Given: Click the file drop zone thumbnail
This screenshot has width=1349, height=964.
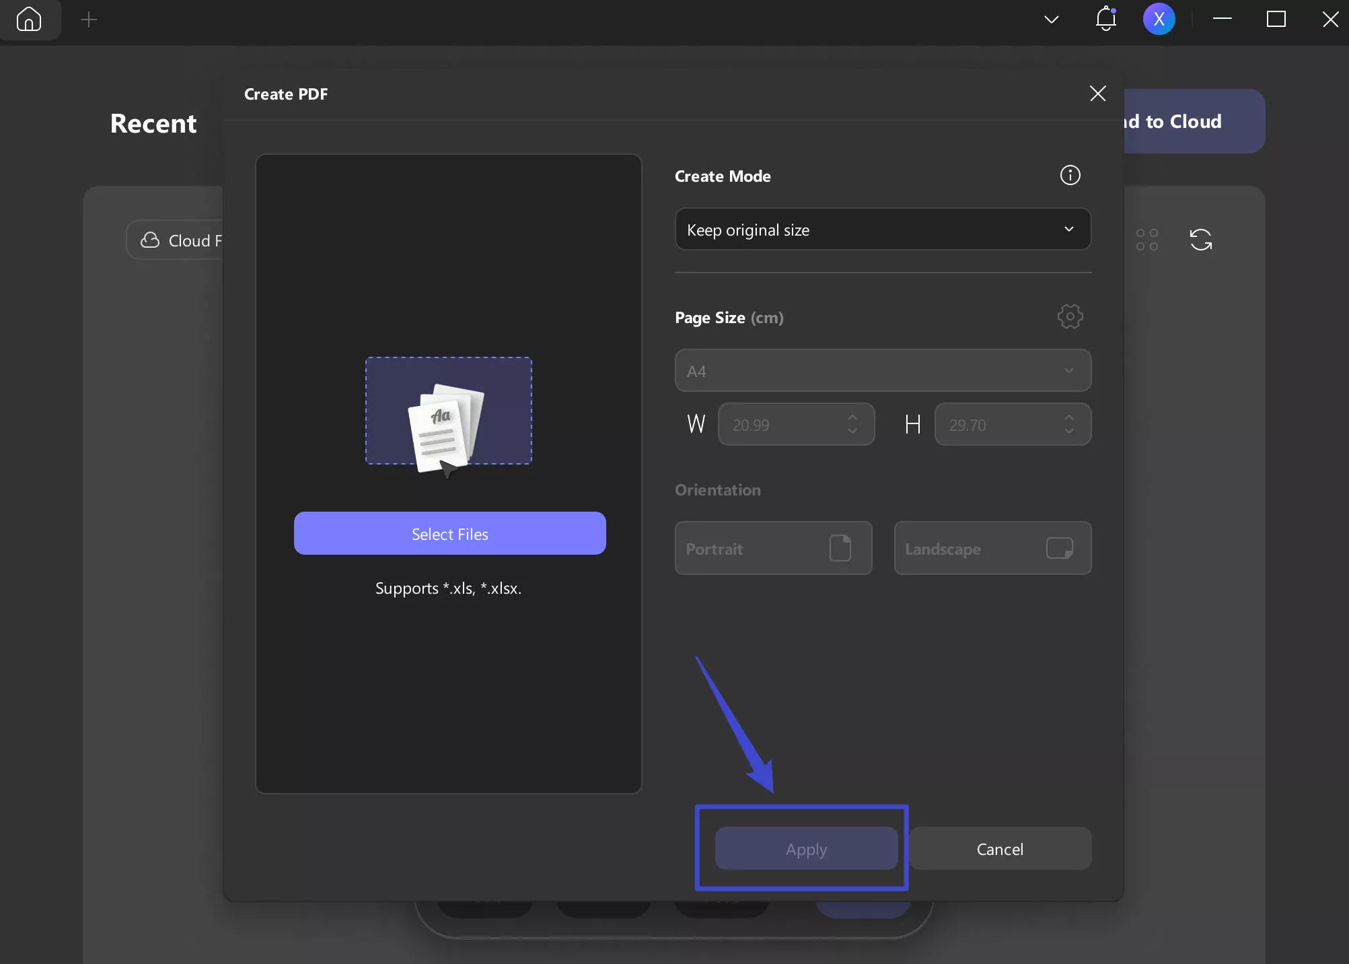Looking at the screenshot, I should pos(448,411).
